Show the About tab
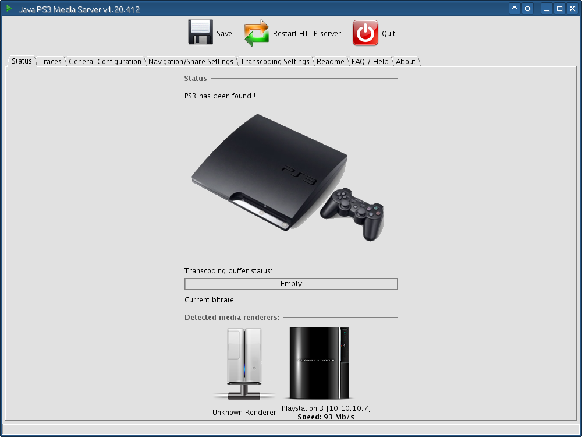Viewport: 582px width, 437px height. coord(405,62)
